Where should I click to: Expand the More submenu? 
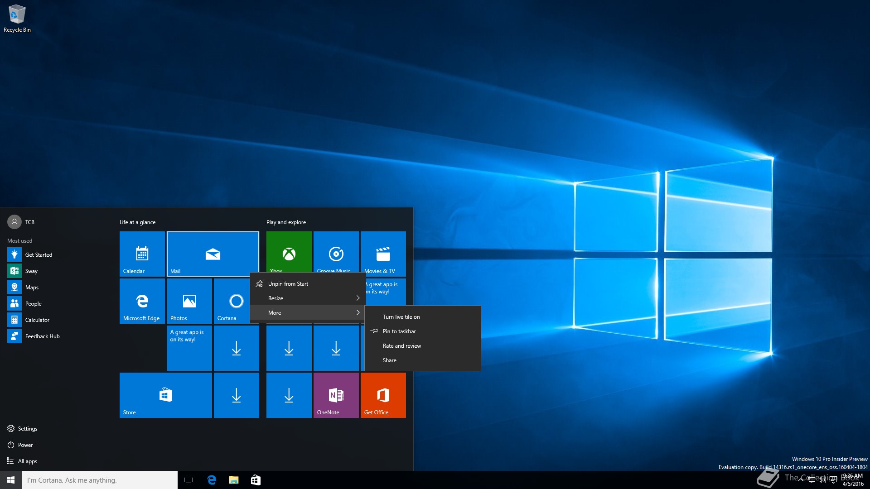308,313
